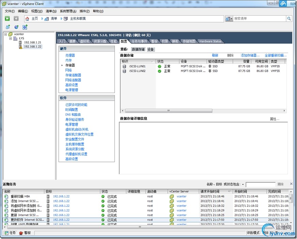Screen dimensions: 297x239
Task: Click the iSCSI-LUN02 datastore icon
Action: pos(124,71)
